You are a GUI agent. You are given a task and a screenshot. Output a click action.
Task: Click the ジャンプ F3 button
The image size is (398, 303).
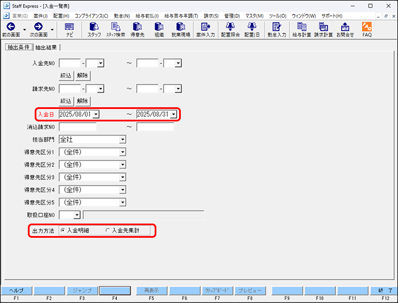click(82, 291)
